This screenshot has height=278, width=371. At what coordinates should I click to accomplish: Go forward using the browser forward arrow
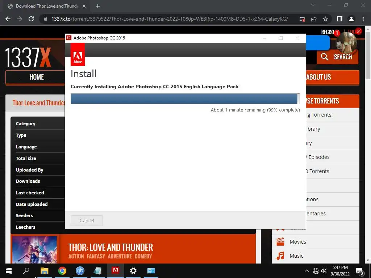tap(20, 19)
